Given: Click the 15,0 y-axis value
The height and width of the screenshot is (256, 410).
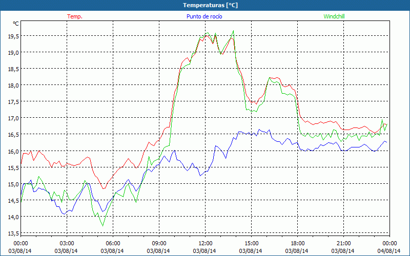Looking at the screenshot, I should [x=13, y=184].
